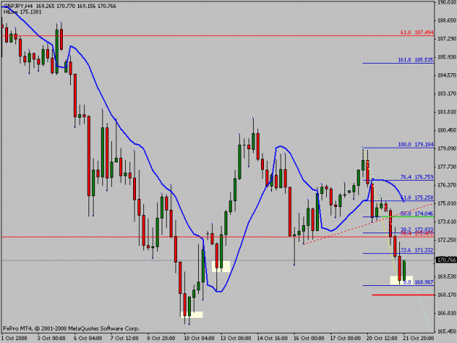Screen dimensions: 457x343
Task: Click price axis value 180.450
Action: tap(447, 130)
